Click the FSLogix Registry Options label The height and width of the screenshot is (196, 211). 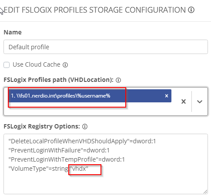tap(42, 126)
